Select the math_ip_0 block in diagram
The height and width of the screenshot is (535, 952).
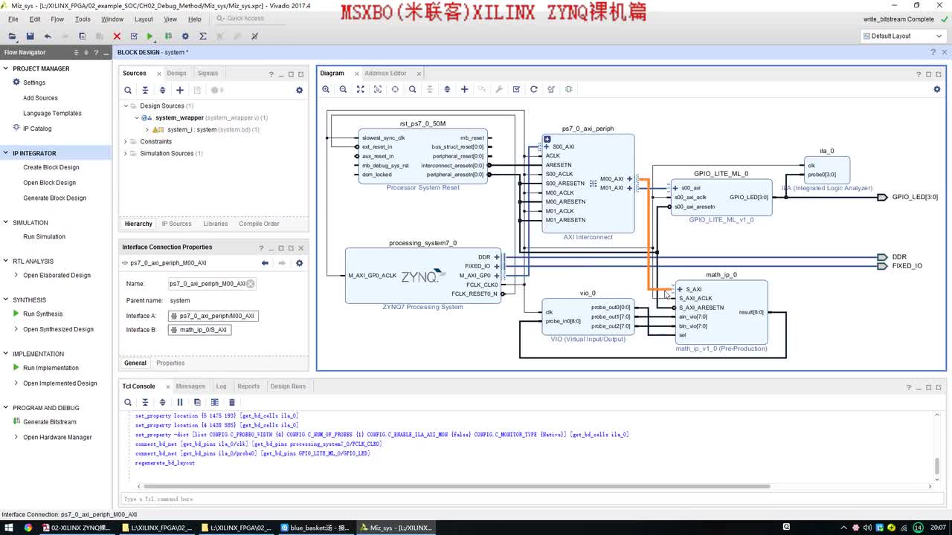coord(721,312)
